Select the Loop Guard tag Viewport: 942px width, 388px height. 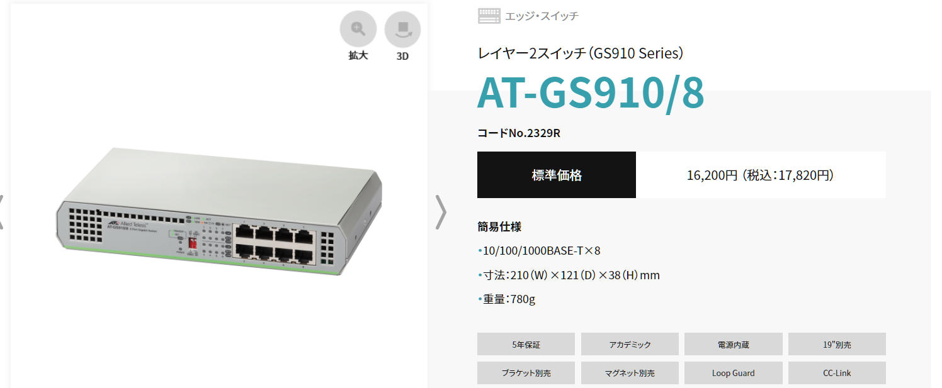(734, 373)
